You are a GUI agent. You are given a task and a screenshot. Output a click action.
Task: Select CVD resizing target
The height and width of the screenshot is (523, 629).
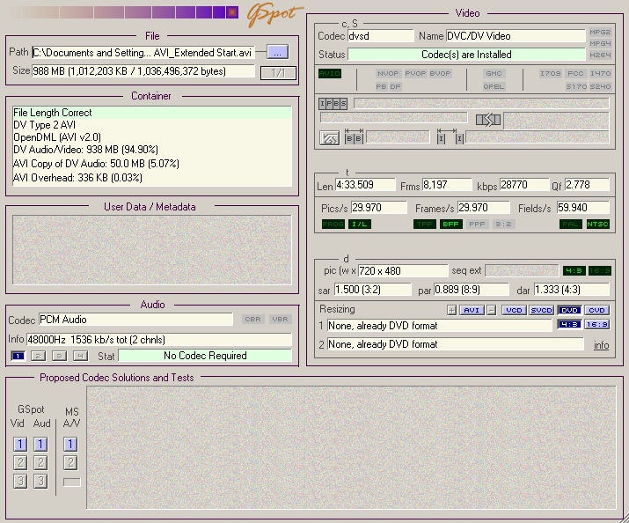(597, 310)
